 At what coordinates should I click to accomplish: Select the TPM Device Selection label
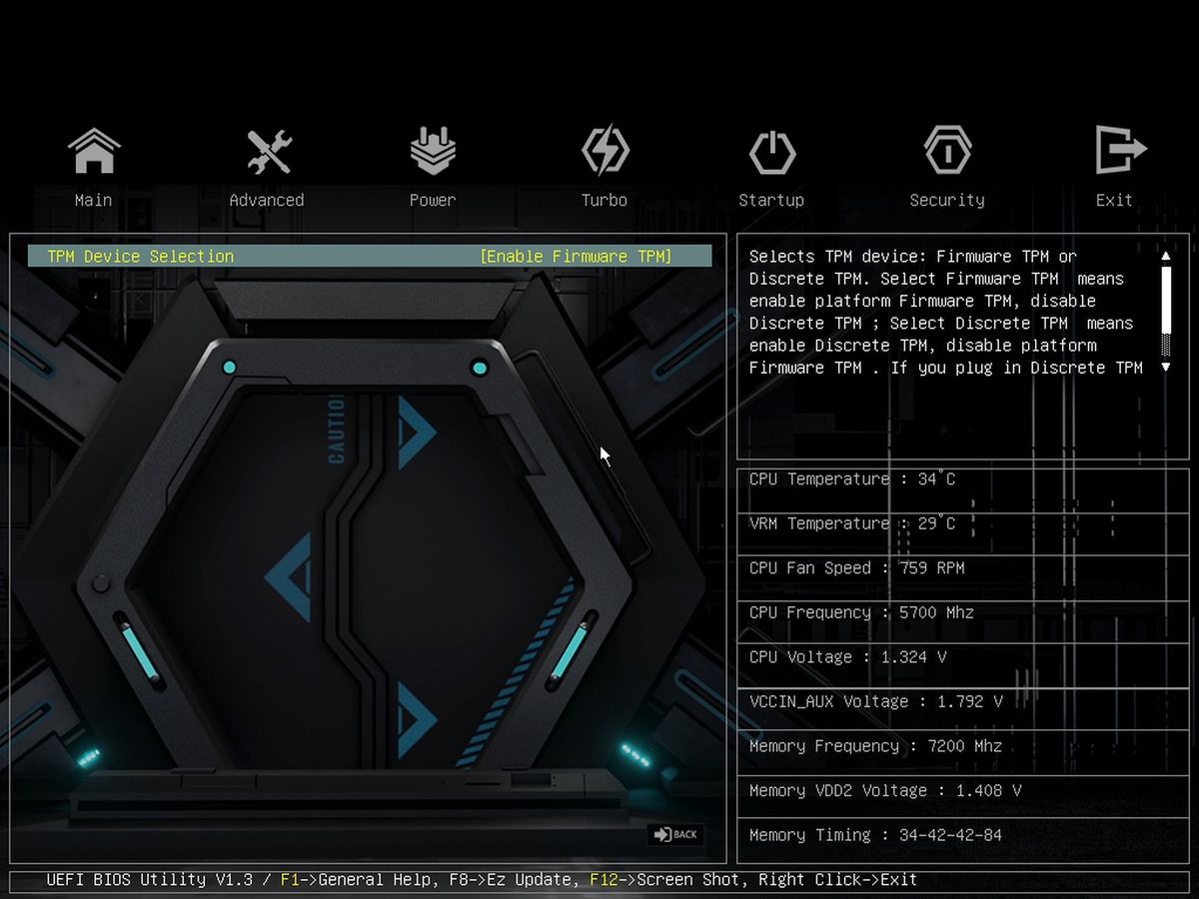tap(141, 257)
